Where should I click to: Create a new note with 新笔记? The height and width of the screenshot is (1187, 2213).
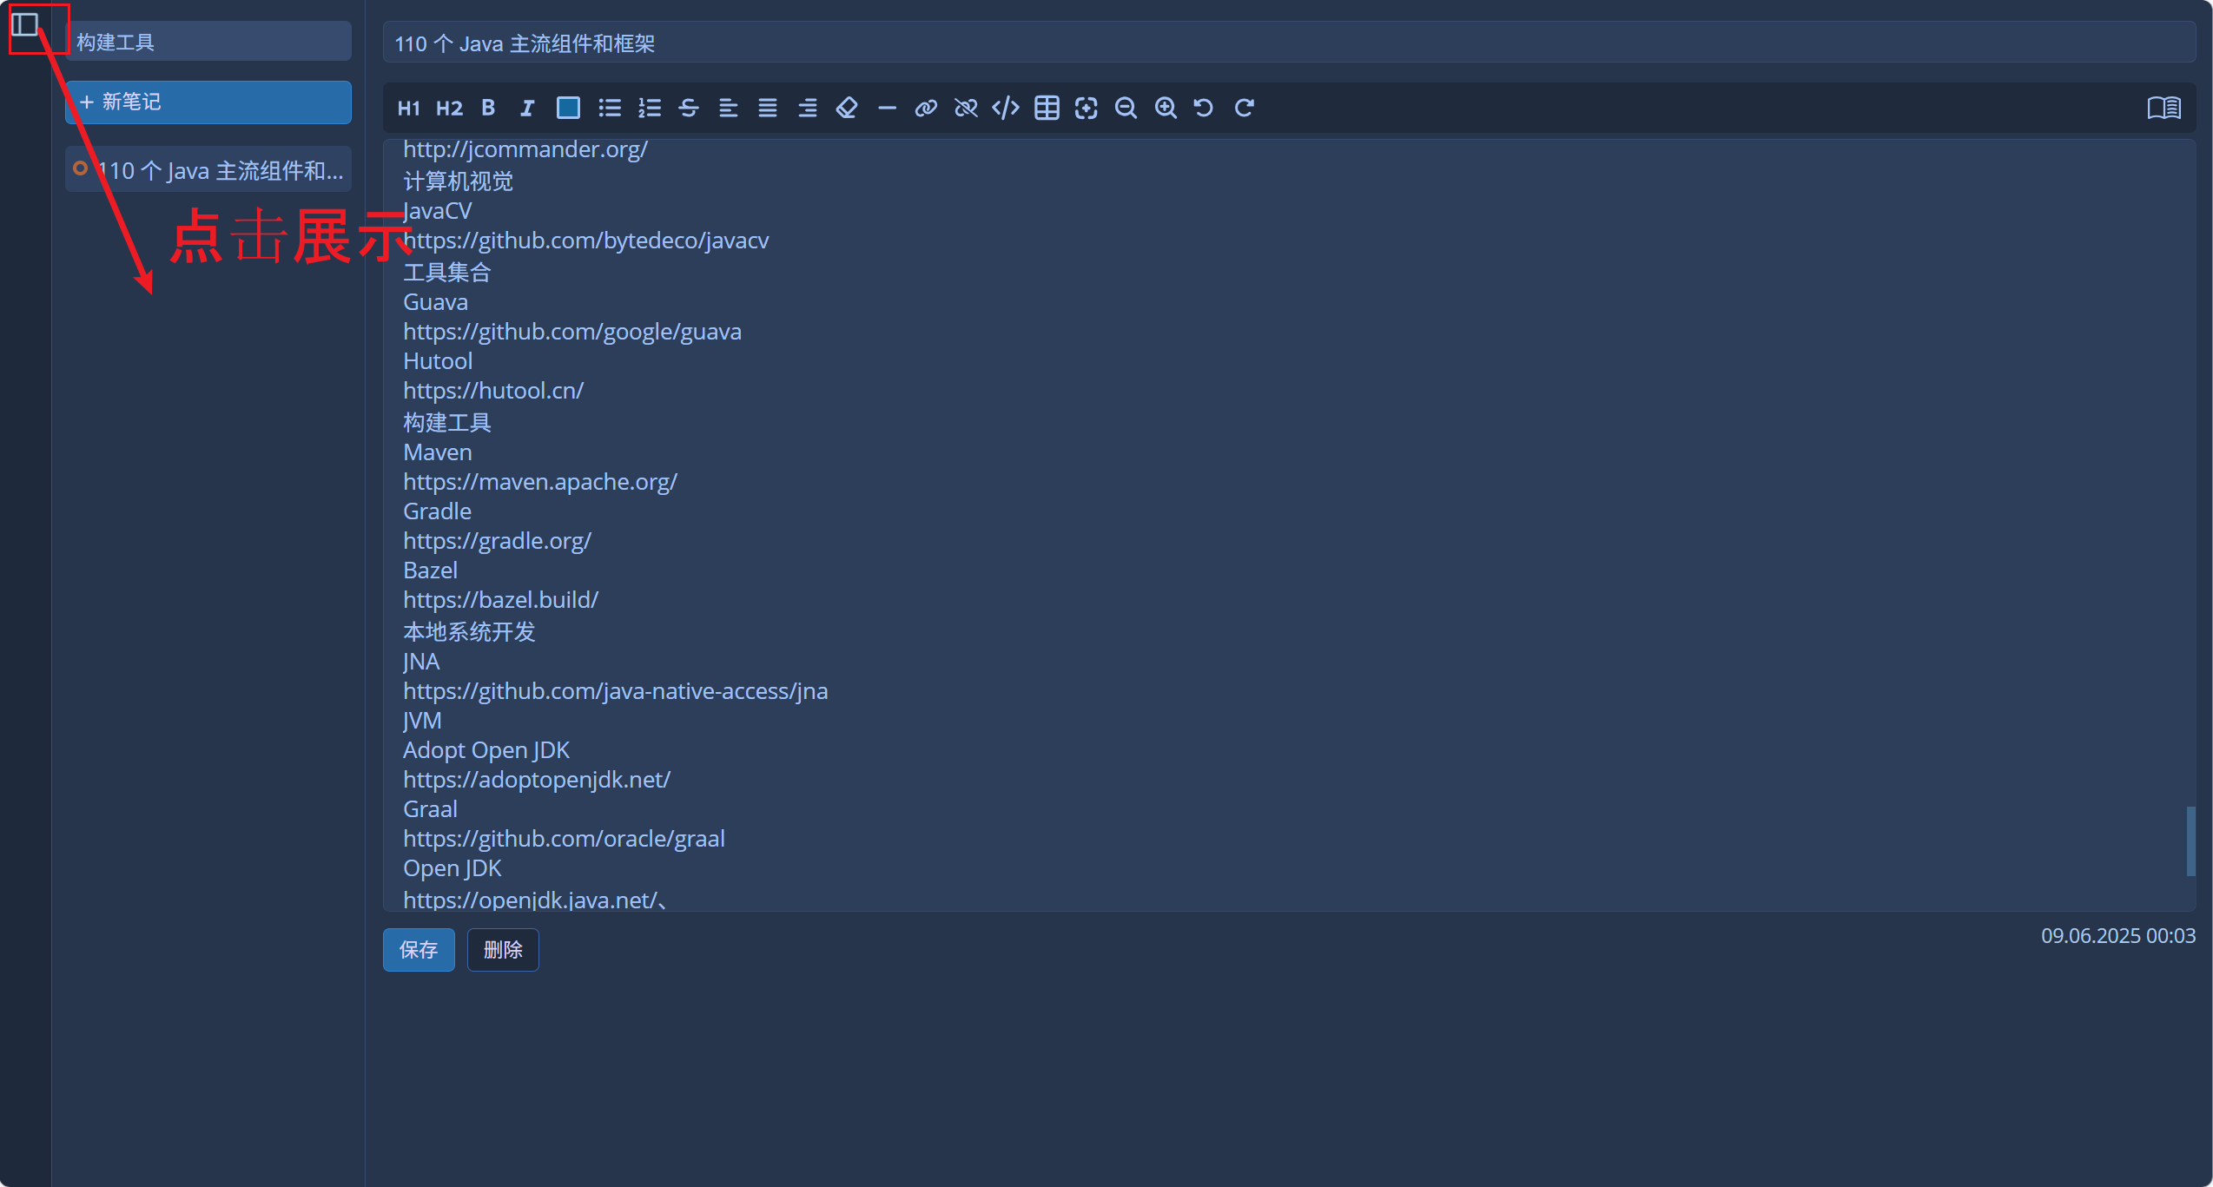pos(208,102)
